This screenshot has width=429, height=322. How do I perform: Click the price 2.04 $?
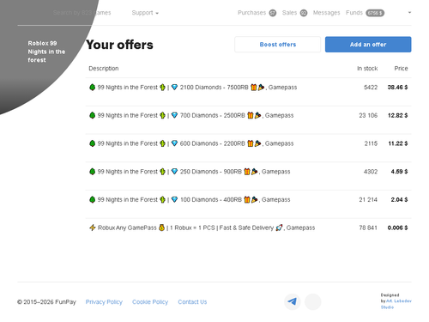pos(399,199)
